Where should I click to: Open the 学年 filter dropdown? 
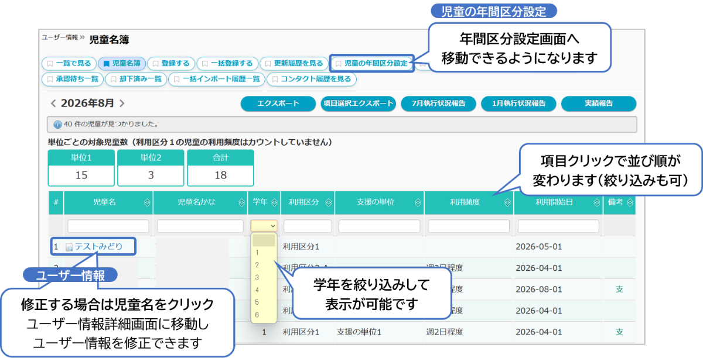click(x=264, y=225)
